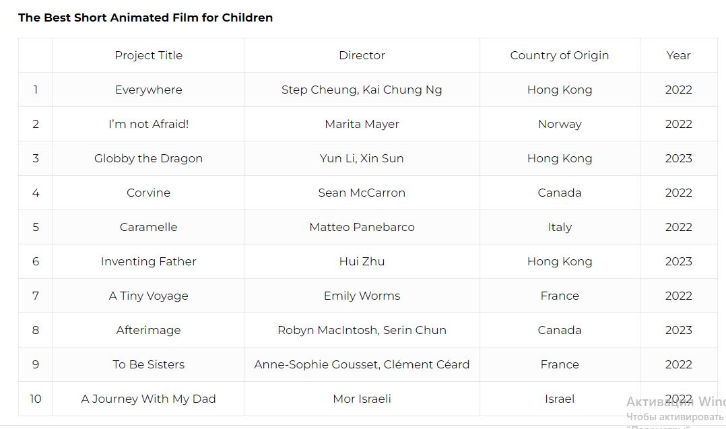Click the 'Italy' country cell

[x=559, y=227]
